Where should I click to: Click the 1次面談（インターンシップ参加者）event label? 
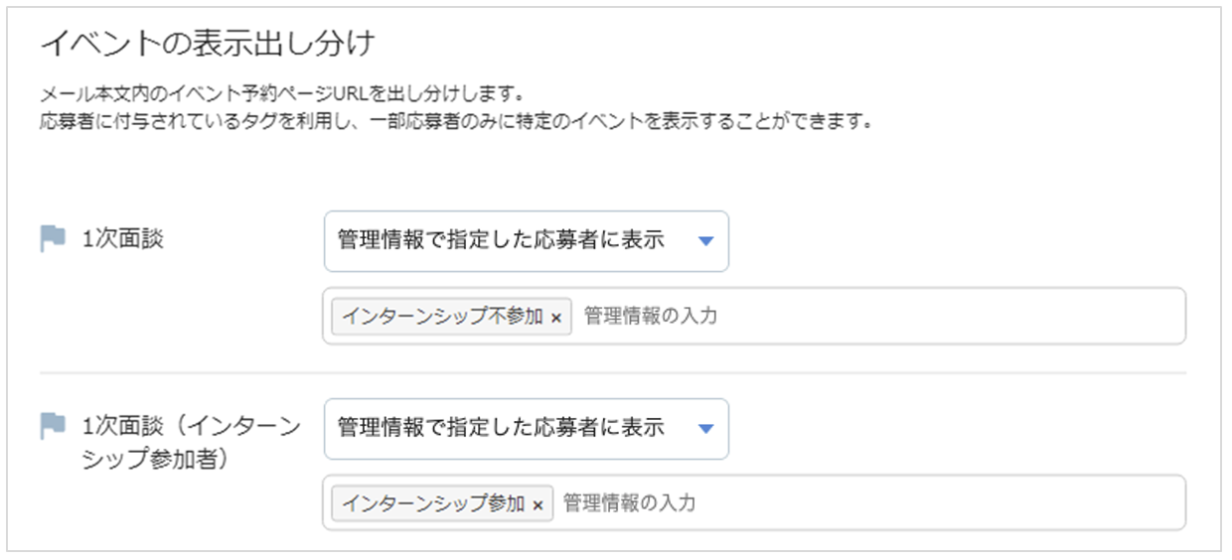(x=191, y=444)
